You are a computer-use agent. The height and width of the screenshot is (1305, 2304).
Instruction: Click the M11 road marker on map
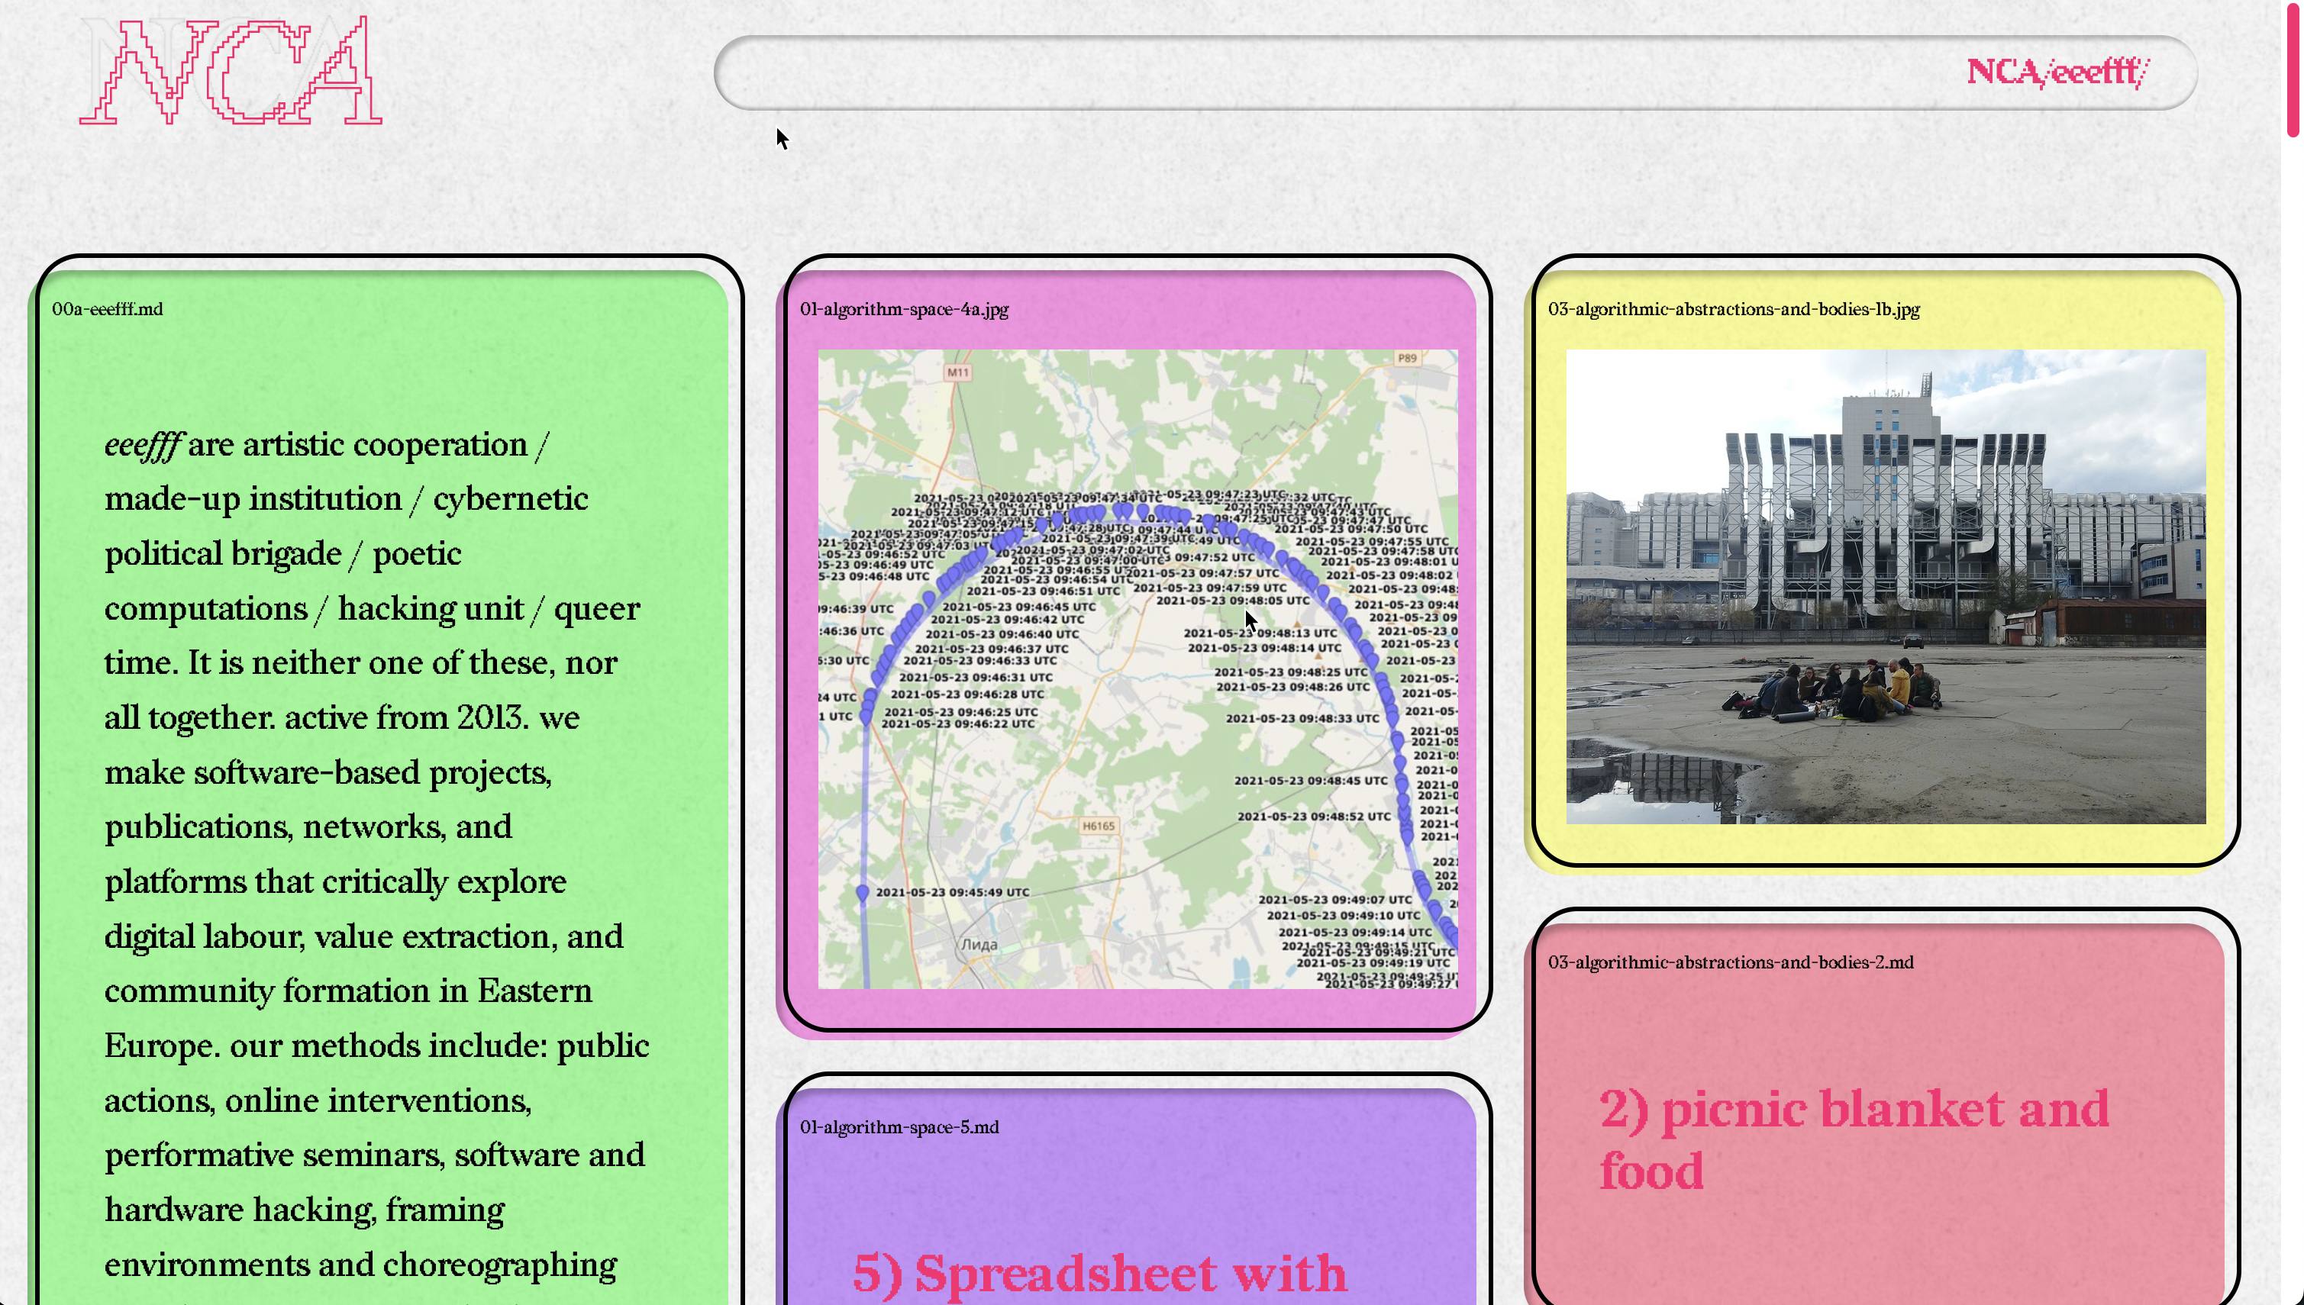[957, 372]
